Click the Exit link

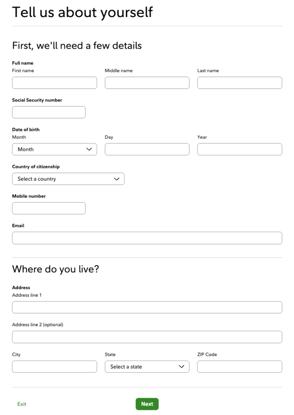[21, 404]
